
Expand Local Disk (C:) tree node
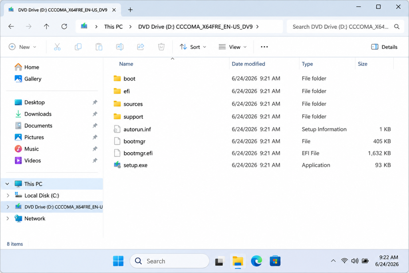pyautogui.click(x=8, y=195)
